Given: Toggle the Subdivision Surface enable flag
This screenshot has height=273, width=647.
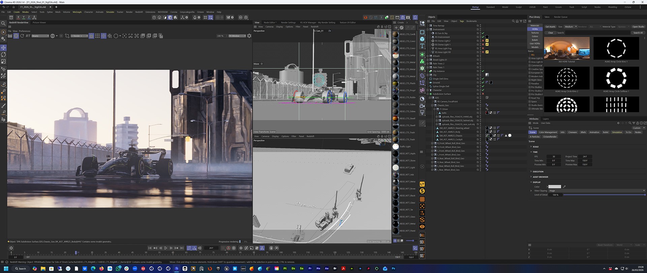Looking at the screenshot, I should pyautogui.click(x=483, y=94).
